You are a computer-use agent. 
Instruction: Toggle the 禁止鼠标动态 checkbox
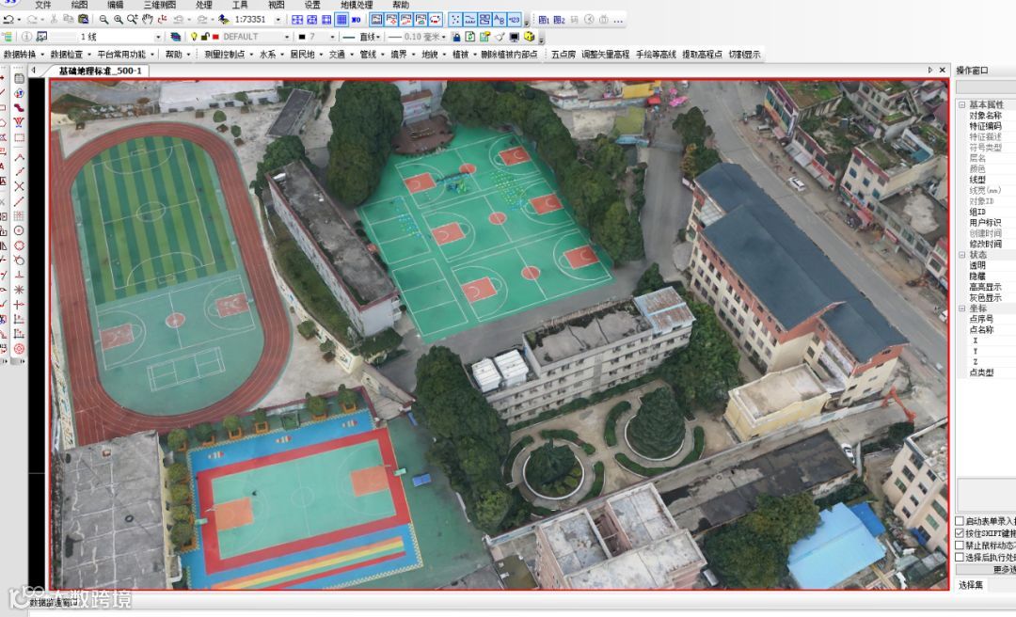click(x=960, y=546)
